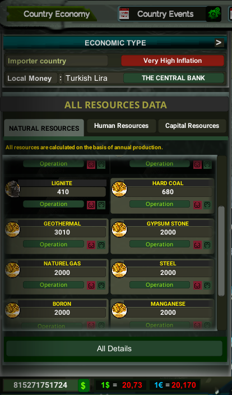Click the Lignite Operation button

53,204
